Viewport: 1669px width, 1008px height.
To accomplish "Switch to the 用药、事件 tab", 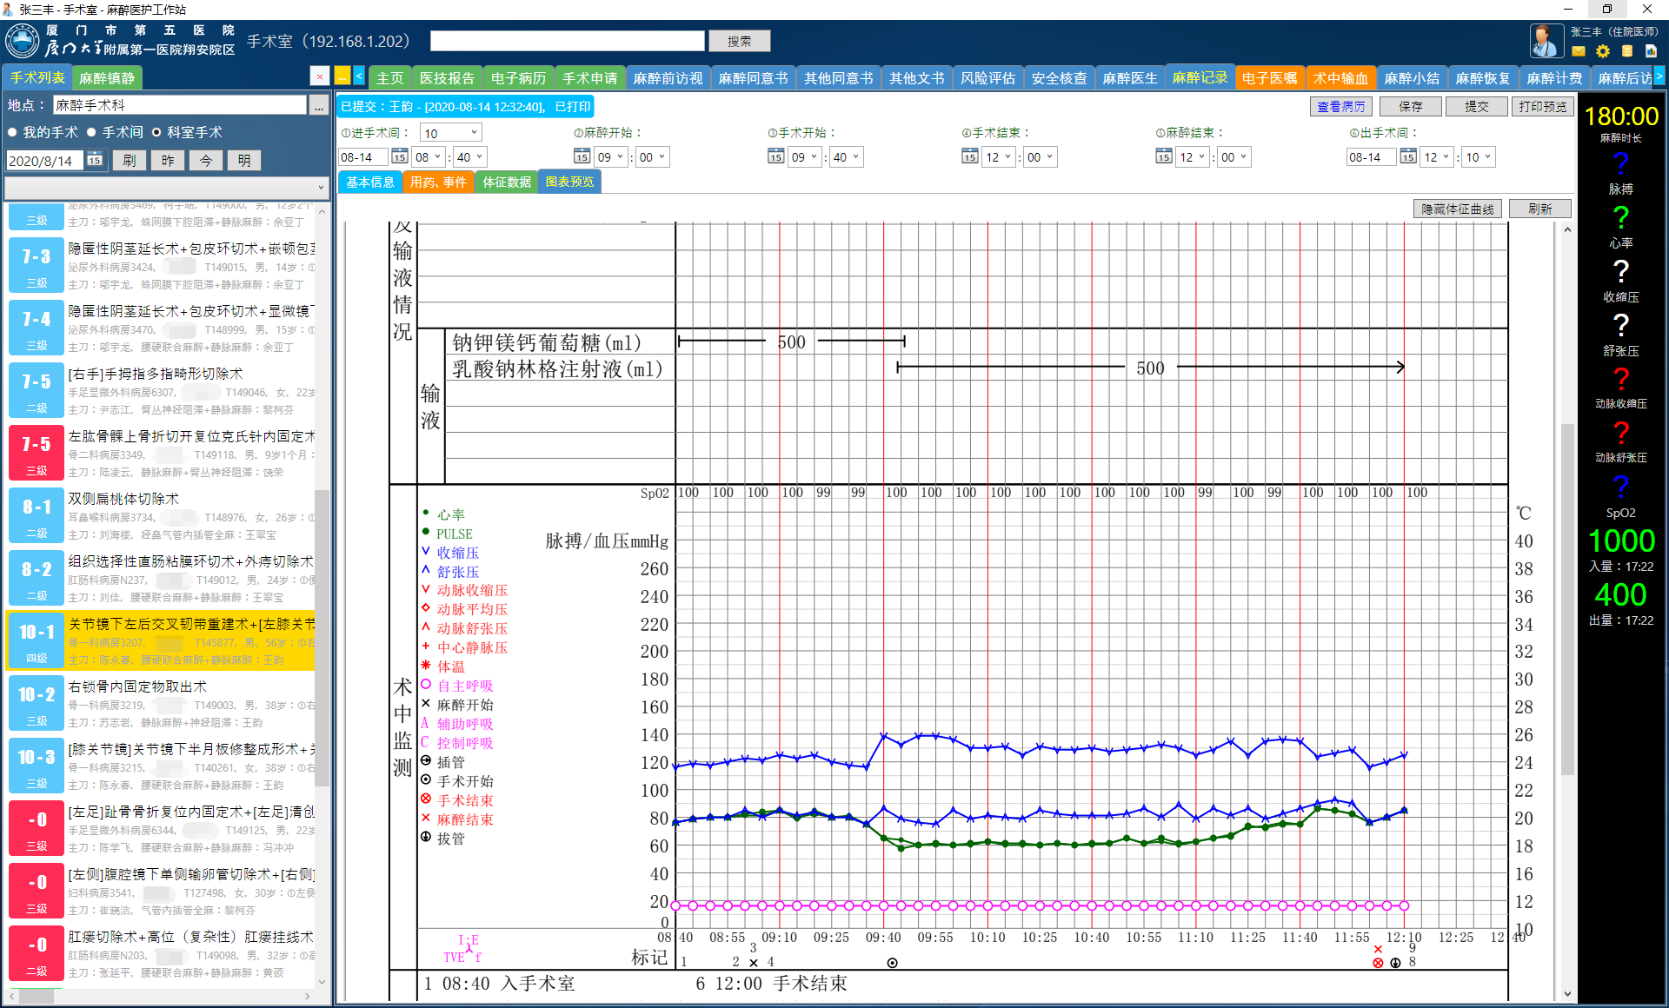I will coord(438,182).
